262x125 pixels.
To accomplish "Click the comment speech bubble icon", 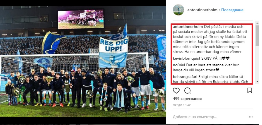I will tap(187, 91).
